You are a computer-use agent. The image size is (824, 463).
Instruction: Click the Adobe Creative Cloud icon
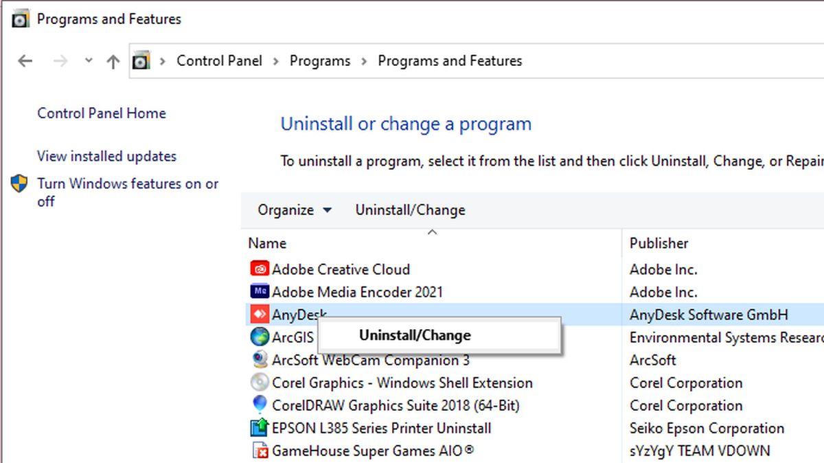[x=260, y=269]
